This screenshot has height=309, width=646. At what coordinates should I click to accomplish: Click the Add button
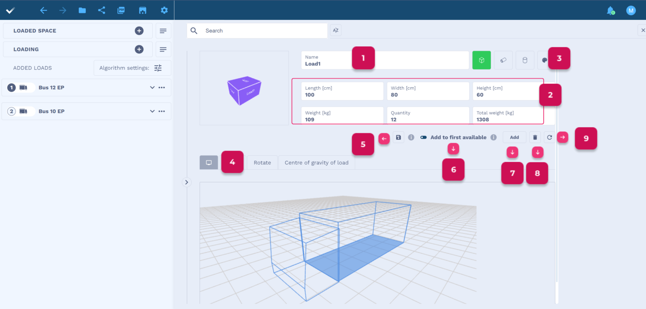(x=514, y=137)
